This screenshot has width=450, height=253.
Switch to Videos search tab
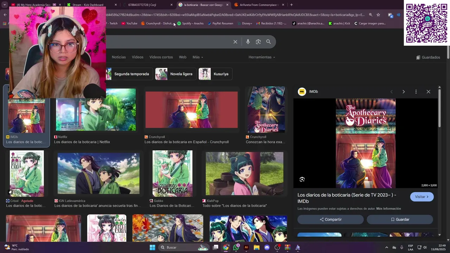point(137,57)
